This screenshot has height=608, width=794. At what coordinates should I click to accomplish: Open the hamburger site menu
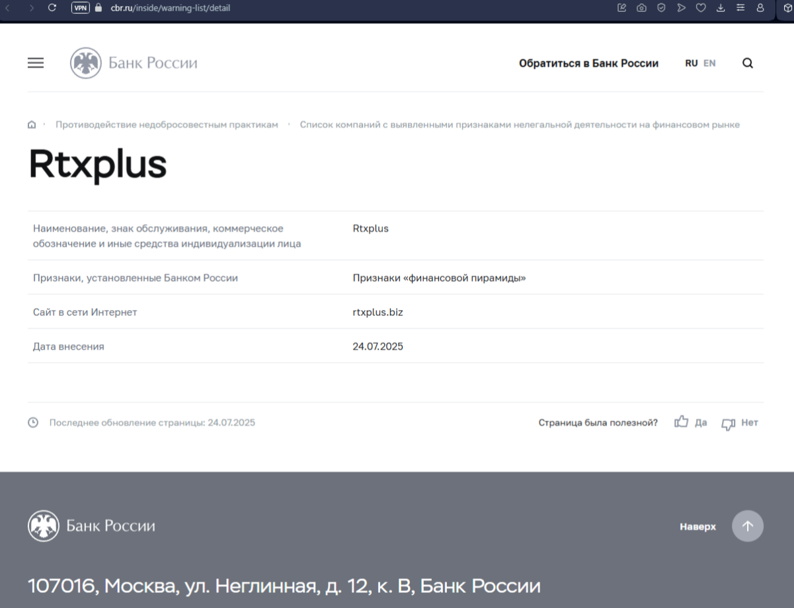click(36, 63)
